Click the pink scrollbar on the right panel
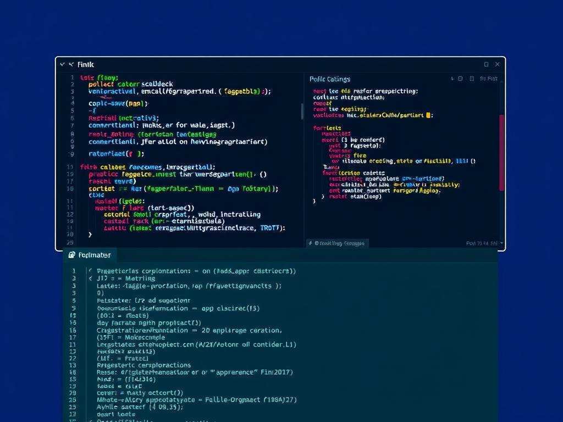This screenshot has width=563, height=422. click(x=501, y=153)
